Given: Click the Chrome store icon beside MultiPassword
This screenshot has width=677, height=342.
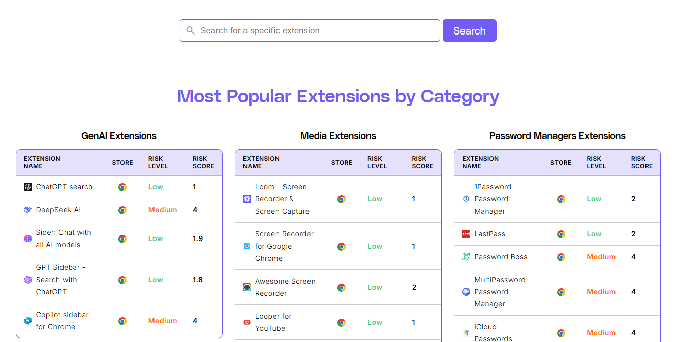Looking at the screenshot, I should 561,292.
